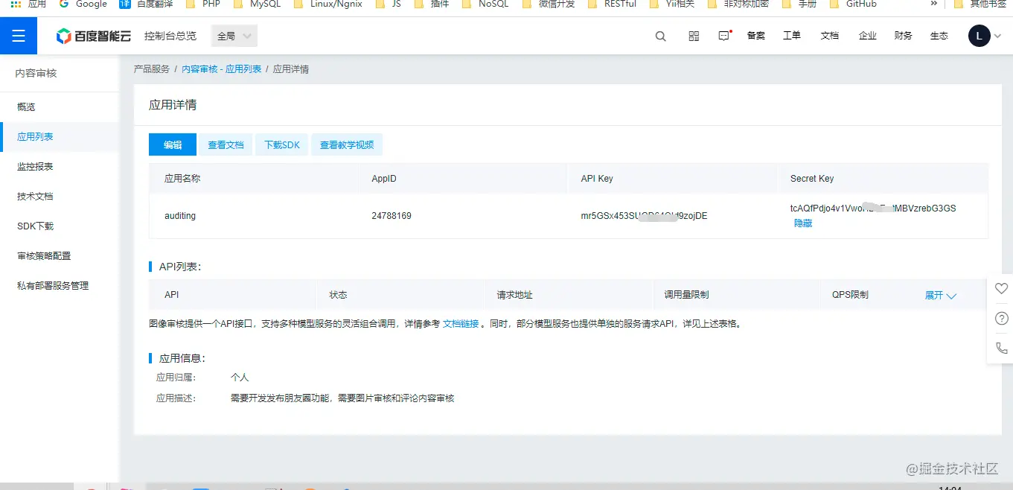The height and width of the screenshot is (490, 1013).
Task: Open the PHP bookmark folder
Action: point(203,4)
